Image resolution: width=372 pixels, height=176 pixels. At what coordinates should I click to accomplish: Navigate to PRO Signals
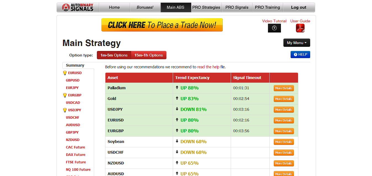[x=237, y=7]
